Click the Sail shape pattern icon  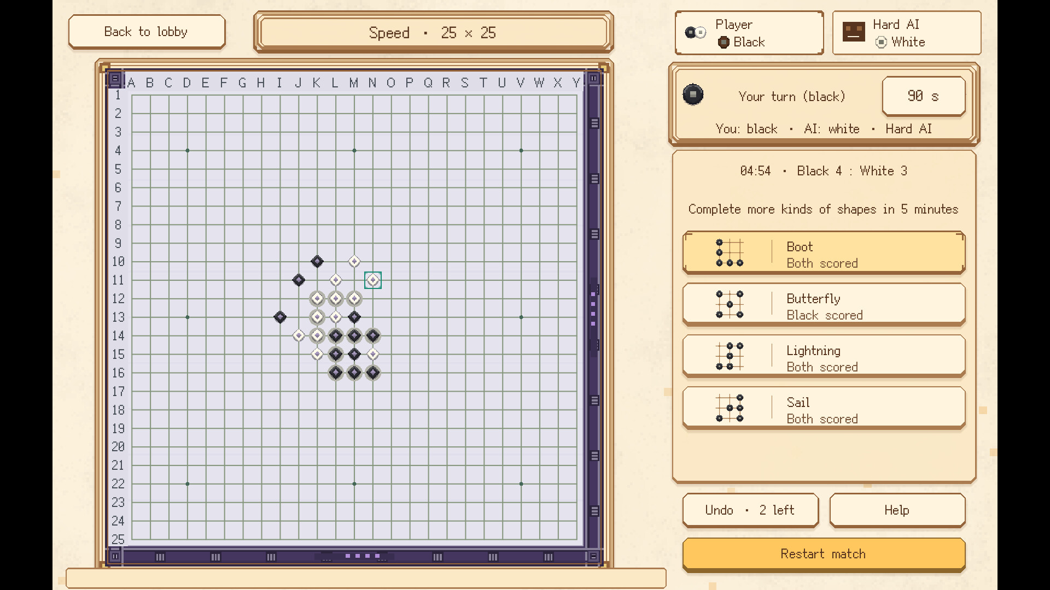tap(730, 408)
